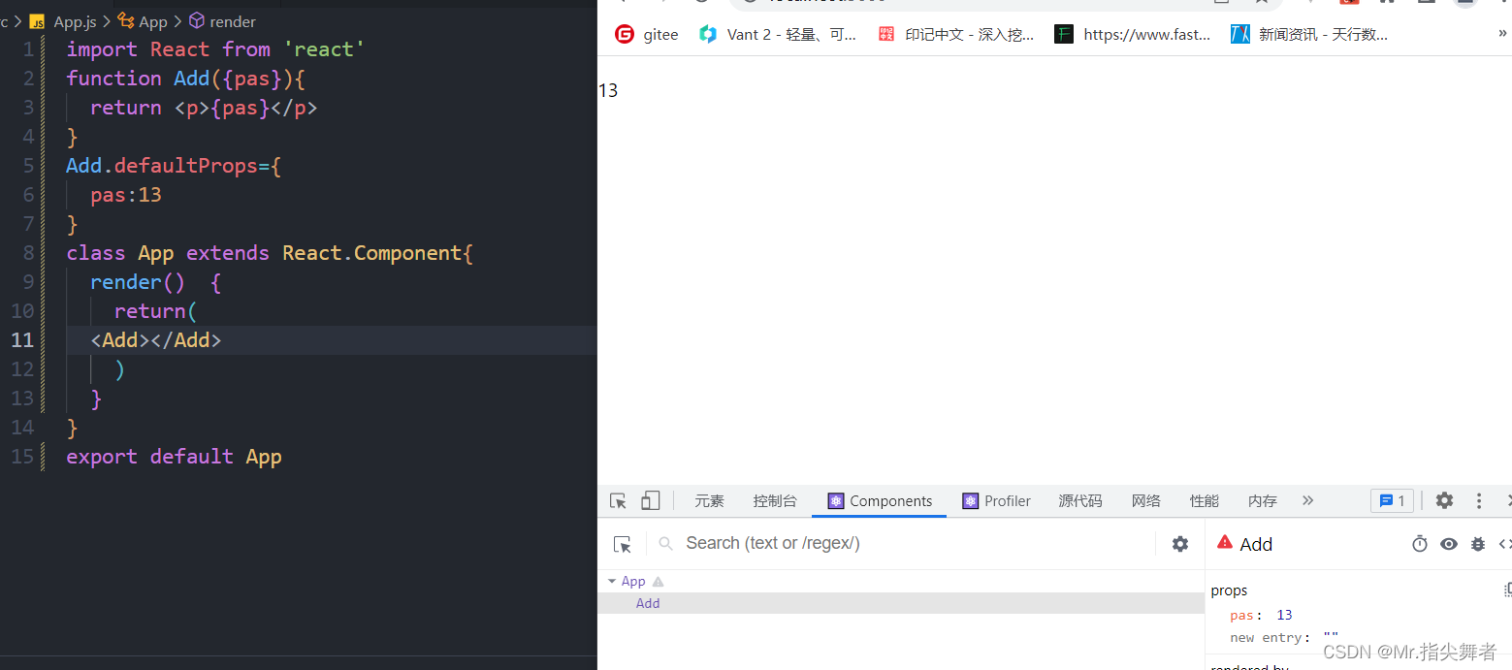Toggle the device toolbar icon
1512x670 pixels.
coord(650,500)
